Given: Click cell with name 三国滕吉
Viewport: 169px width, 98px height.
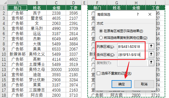Looking at the screenshot, I should click(37, 90).
